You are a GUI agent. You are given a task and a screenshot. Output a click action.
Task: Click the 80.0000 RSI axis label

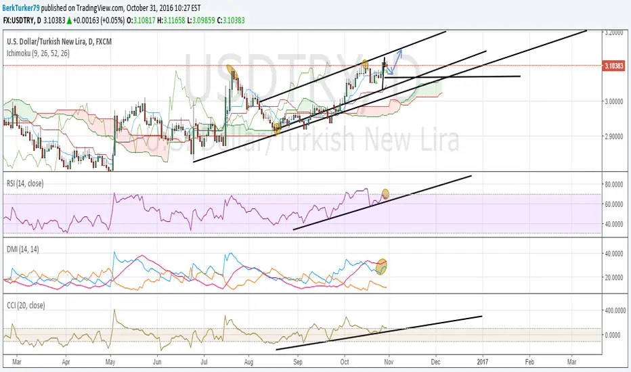click(x=615, y=185)
